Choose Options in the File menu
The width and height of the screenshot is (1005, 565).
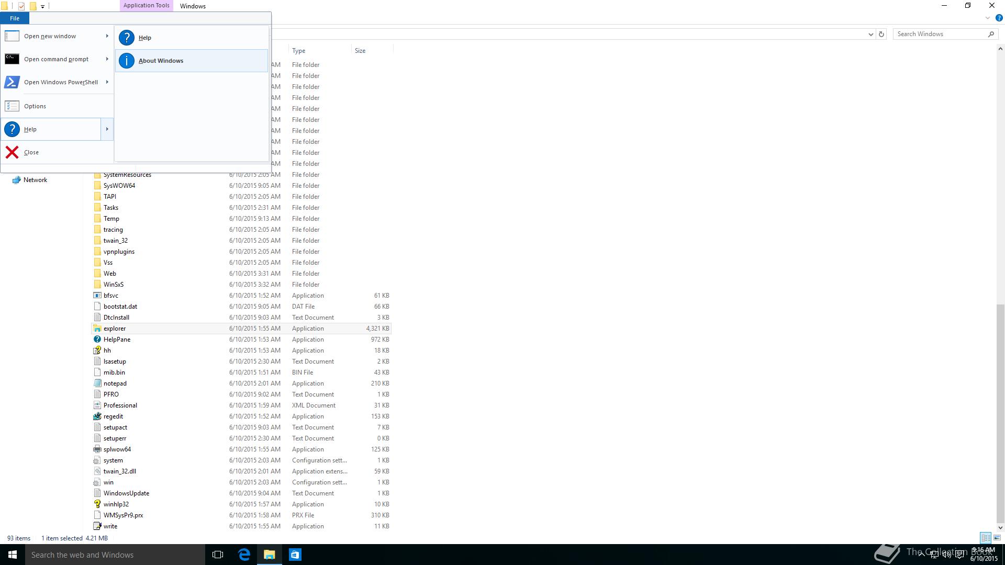coord(57,106)
